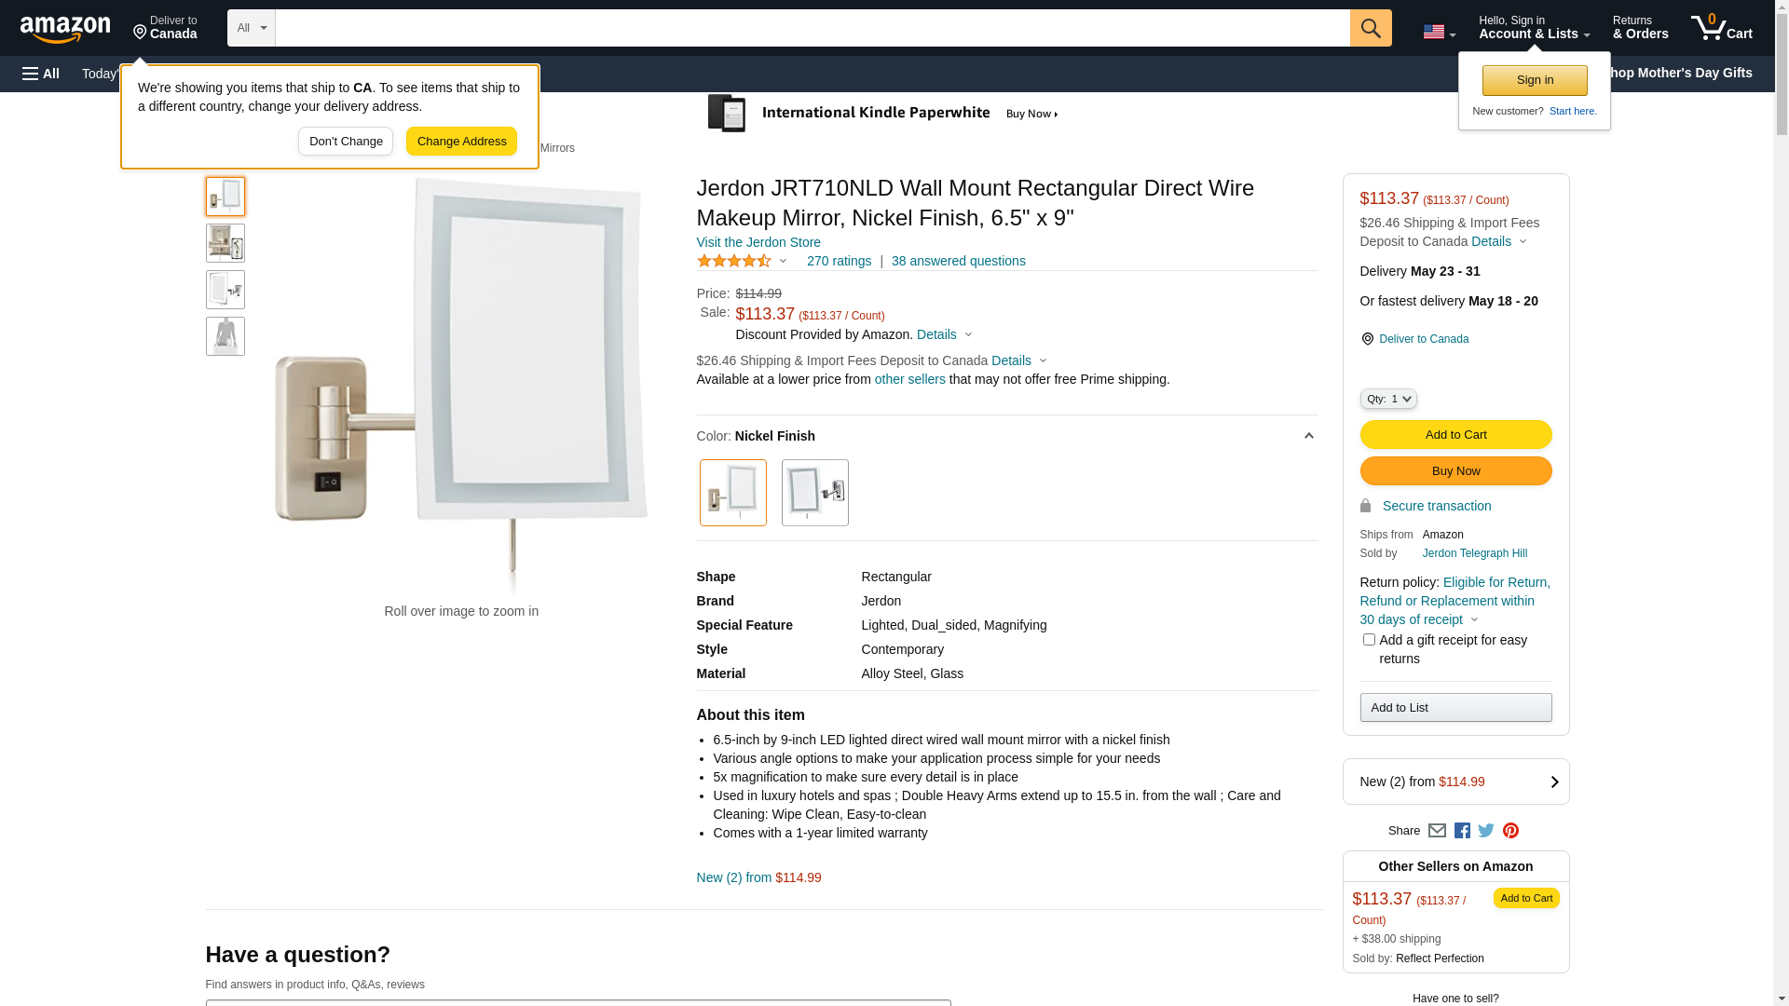Open the 38 answered questions link

pos(958,262)
